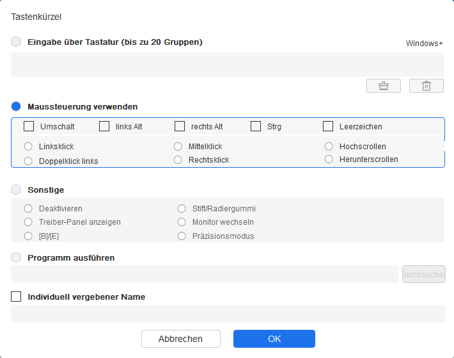Click the Windows+ link
This screenshot has width=454, height=358.
coord(424,43)
